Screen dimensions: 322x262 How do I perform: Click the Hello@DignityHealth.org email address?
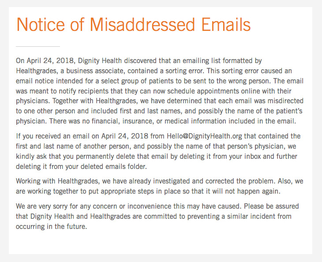(204, 136)
